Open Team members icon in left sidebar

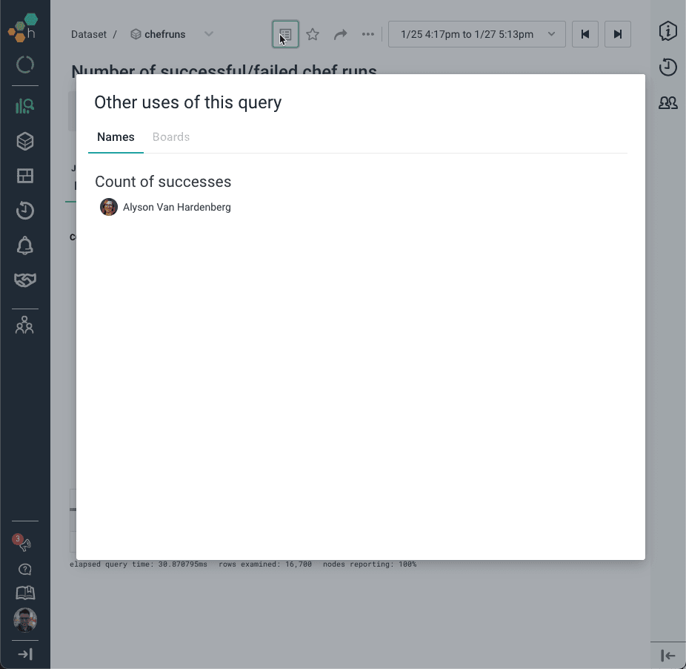(x=25, y=325)
